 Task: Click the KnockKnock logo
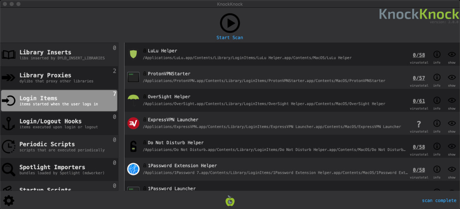pyautogui.click(x=418, y=14)
